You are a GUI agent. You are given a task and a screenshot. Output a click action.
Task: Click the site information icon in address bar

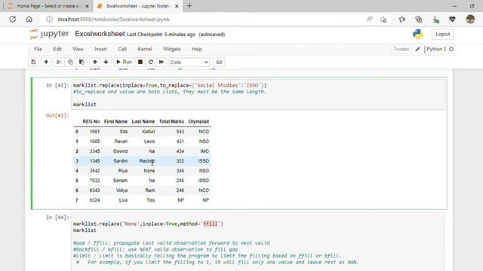49,20
